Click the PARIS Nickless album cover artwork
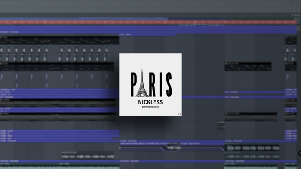The width and height of the screenshot is (301, 169). tap(150, 84)
